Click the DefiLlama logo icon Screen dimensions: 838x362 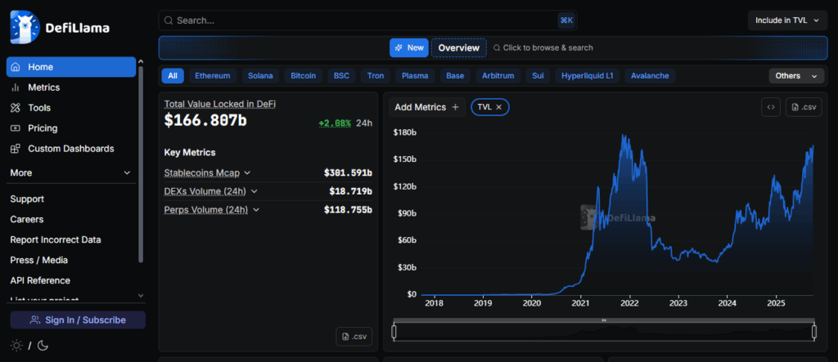pyautogui.click(x=25, y=26)
